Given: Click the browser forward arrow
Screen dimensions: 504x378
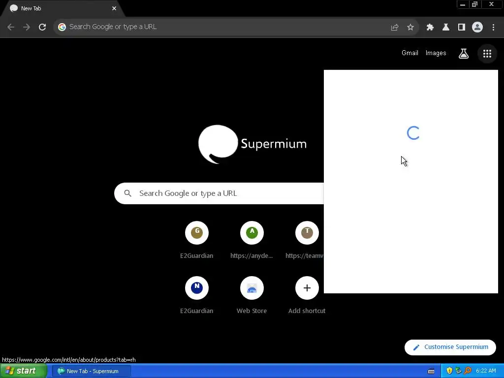Looking at the screenshot, I should (27, 27).
